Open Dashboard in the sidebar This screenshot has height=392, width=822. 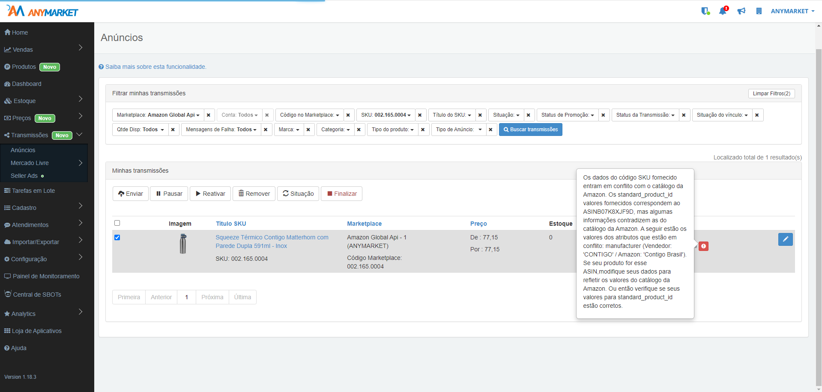pyautogui.click(x=23, y=84)
